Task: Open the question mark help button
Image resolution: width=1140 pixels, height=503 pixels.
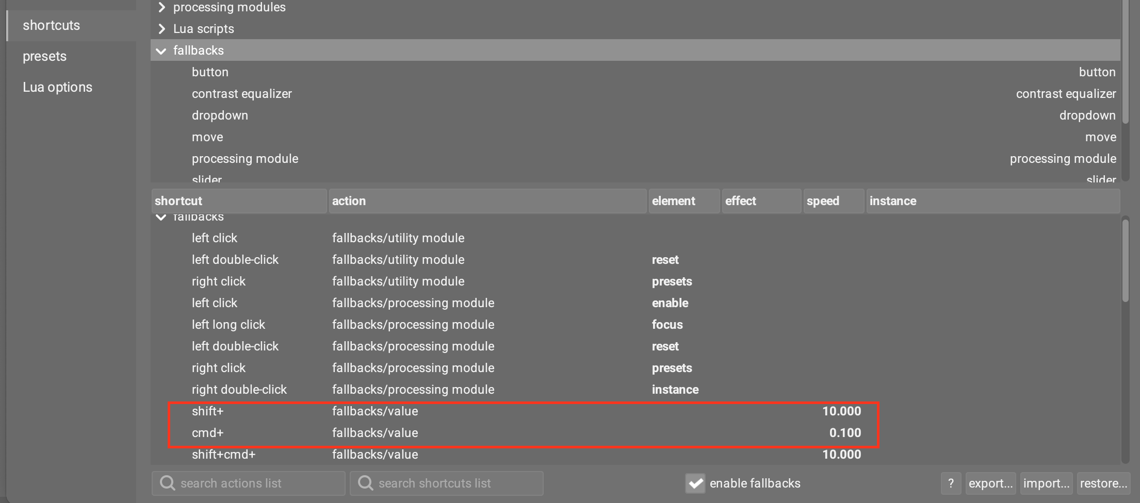Action: [x=951, y=483]
